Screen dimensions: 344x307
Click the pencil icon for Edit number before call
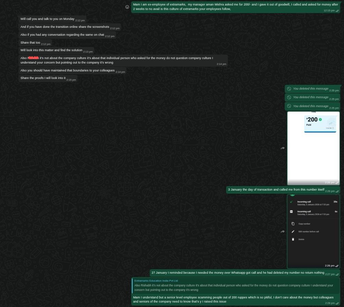point(293,231)
